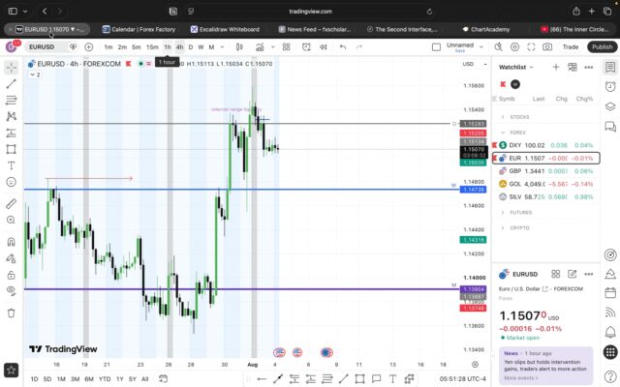Open favorites star toolbar button
Screen dimensions: 620x387
coord(11,370)
